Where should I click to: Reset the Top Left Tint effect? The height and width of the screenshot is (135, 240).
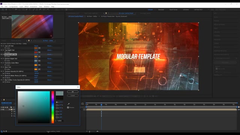[36, 46]
